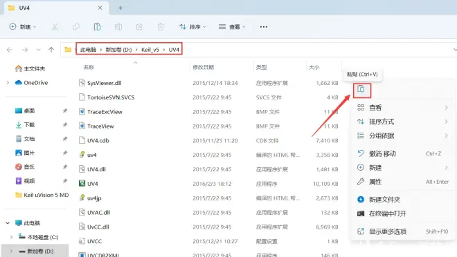This screenshot has height=257, width=457.
Task: Expand the OneDrive tree node
Action: 8,83
